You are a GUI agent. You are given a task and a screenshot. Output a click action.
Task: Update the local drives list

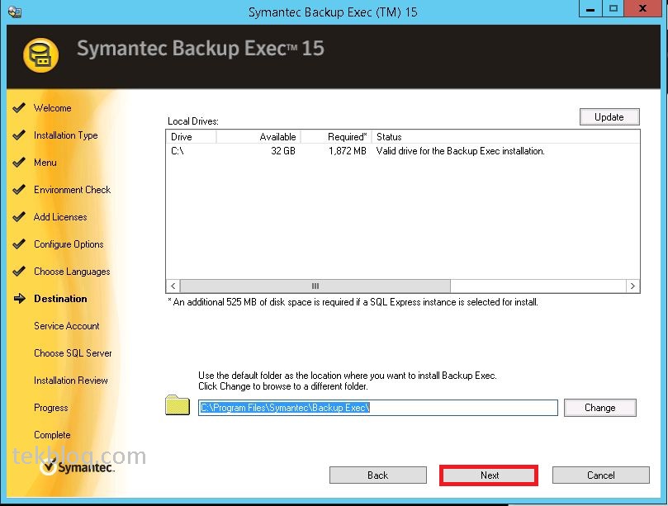pyautogui.click(x=609, y=116)
